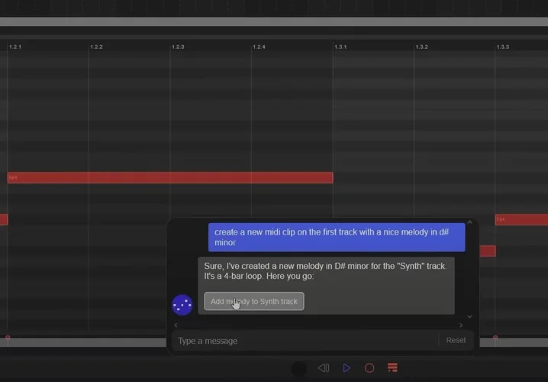Click the 1.3.1 ruler position
548x382 pixels.
click(x=340, y=47)
